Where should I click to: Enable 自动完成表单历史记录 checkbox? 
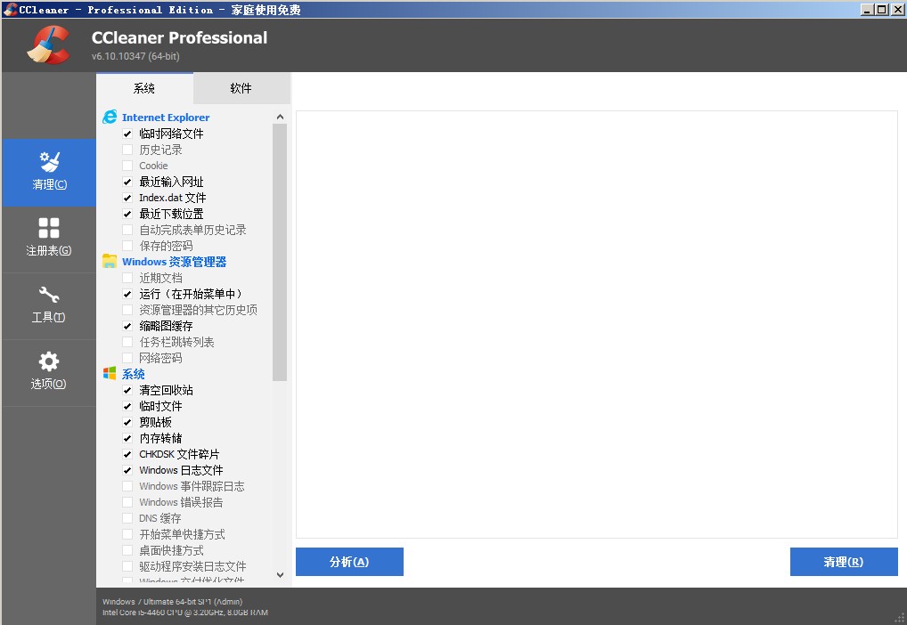127,230
